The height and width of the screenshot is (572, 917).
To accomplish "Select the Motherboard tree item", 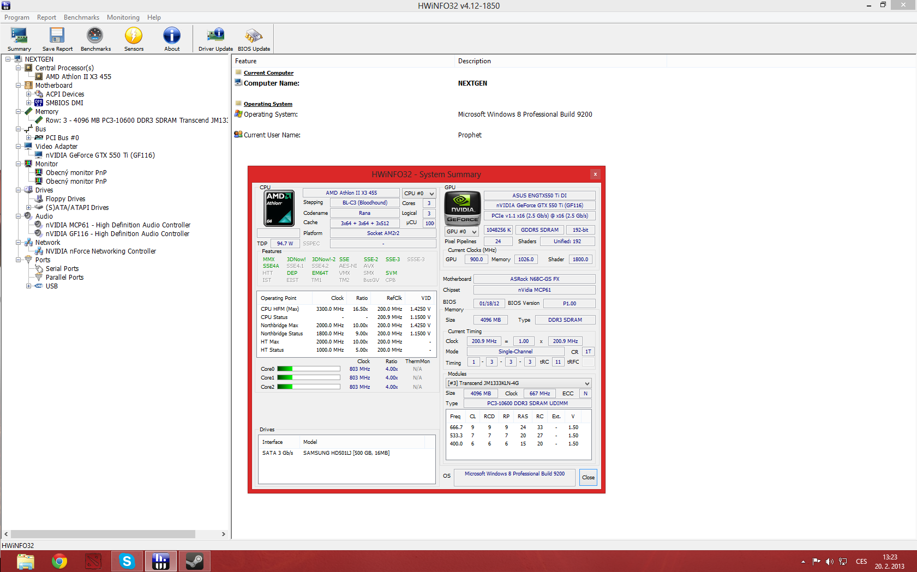I will [53, 85].
